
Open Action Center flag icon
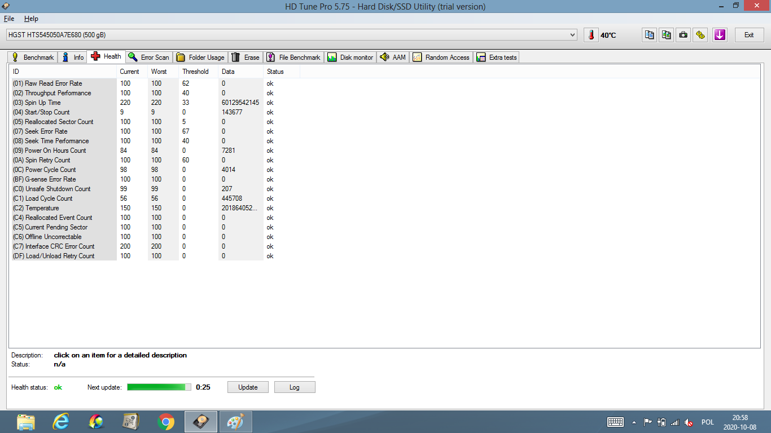pos(648,422)
